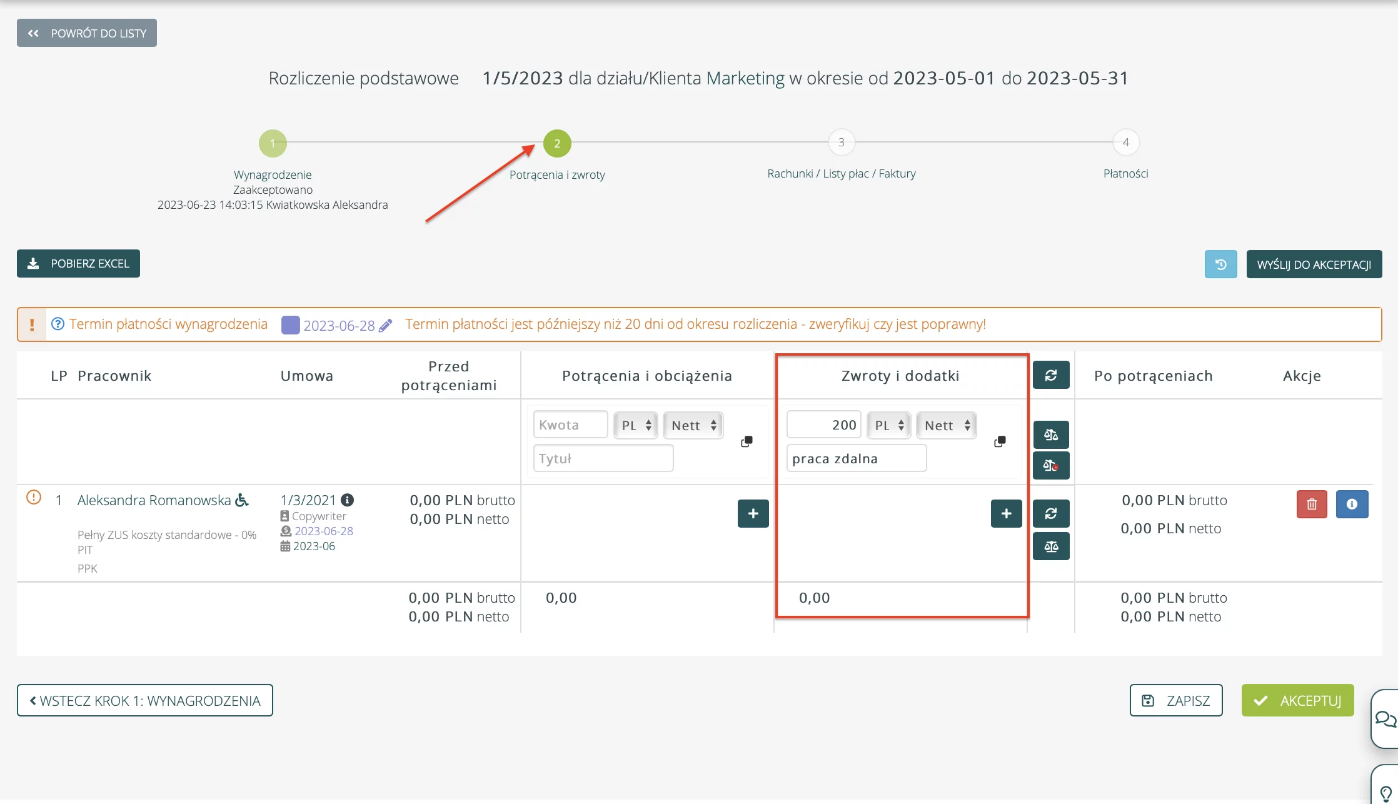Click the 2023-06-28 payment date link in banner
The width and height of the screenshot is (1398, 804).
pos(339,325)
